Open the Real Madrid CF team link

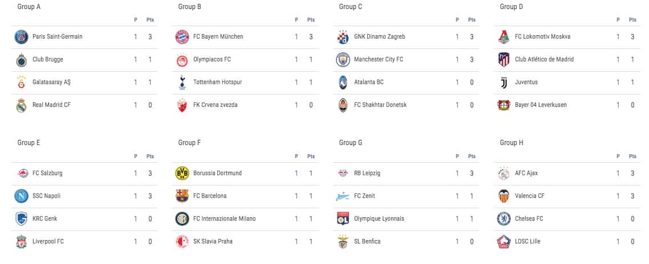(x=51, y=105)
